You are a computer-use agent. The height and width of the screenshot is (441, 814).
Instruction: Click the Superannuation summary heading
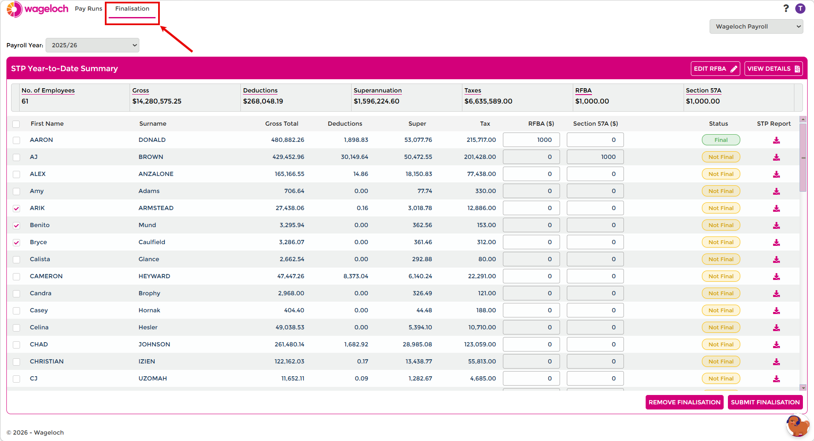click(x=378, y=90)
